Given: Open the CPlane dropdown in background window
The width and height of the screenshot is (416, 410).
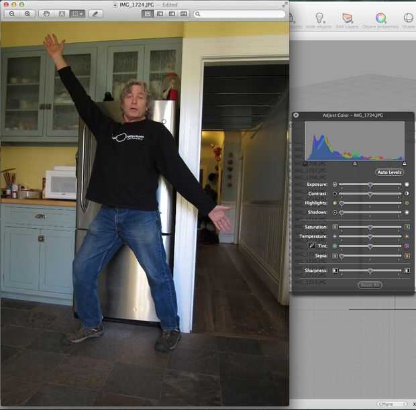Looking at the screenshot, I should 392,404.
